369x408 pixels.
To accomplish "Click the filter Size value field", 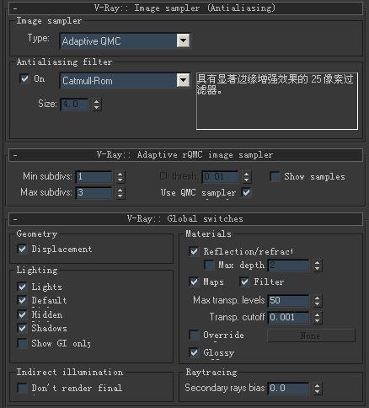I will (x=75, y=105).
